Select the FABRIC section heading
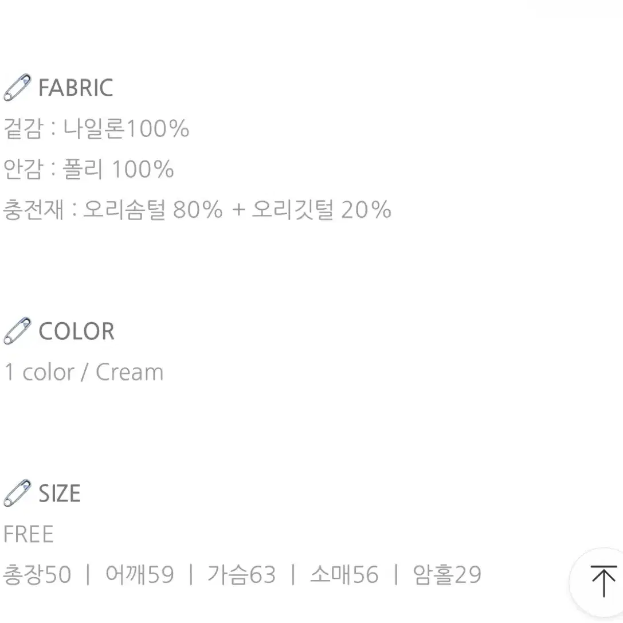Screen dimensions: 623x623 (x=76, y=88)
